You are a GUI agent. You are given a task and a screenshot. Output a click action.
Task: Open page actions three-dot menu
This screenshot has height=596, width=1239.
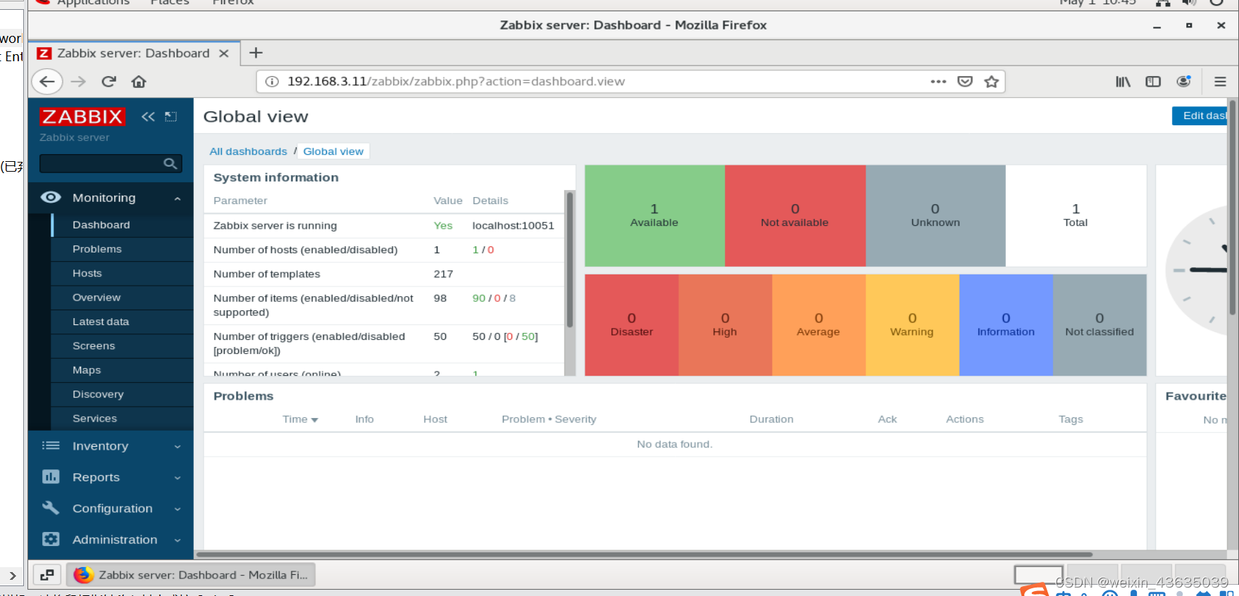tap(938, 82)
